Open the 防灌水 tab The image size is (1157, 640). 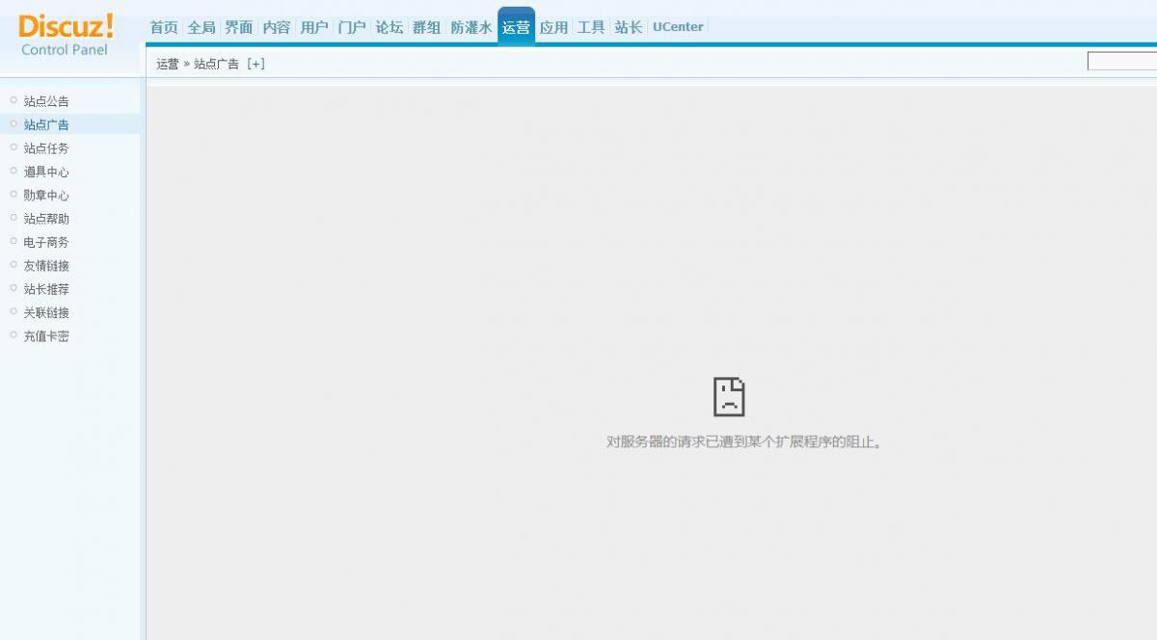click(471, 27)
